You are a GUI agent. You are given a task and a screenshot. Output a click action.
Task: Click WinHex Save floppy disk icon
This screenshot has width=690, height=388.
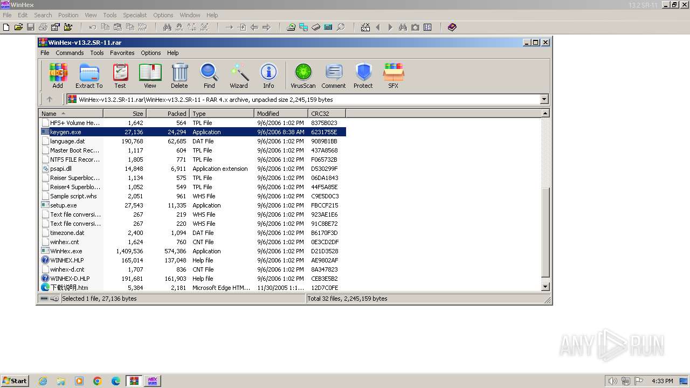tap(31, 27)
